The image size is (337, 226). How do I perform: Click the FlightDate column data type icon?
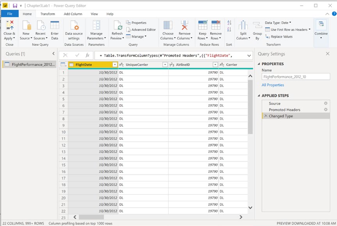(71, 64)
